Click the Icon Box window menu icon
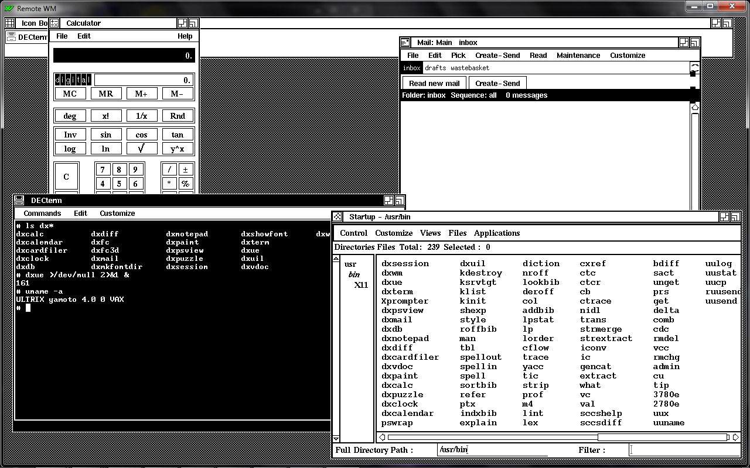Screen dimensions: 750x468 (x=10, y=23)
